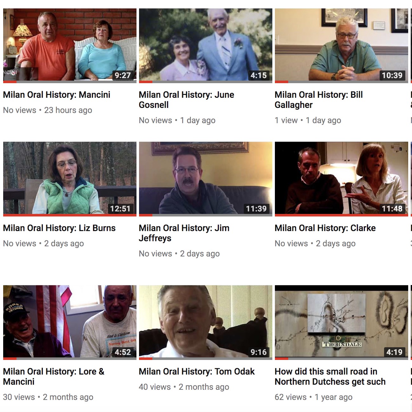
Task: Click title 'Milan Oral History: June Gosnell'
Action: (x=186, y=100)
